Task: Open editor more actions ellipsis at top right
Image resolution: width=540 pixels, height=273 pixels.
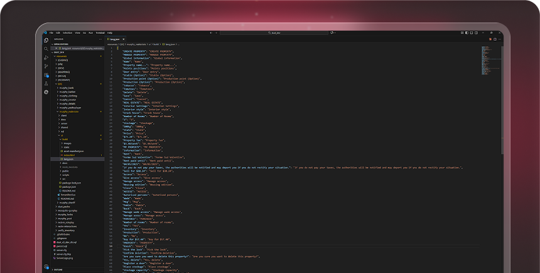Action: 500,39
